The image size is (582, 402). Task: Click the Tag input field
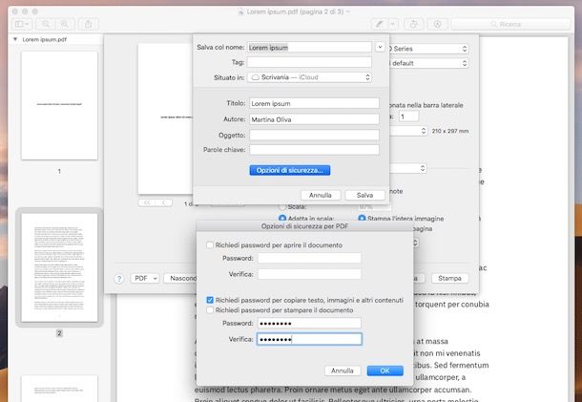(x=309, y=62)
